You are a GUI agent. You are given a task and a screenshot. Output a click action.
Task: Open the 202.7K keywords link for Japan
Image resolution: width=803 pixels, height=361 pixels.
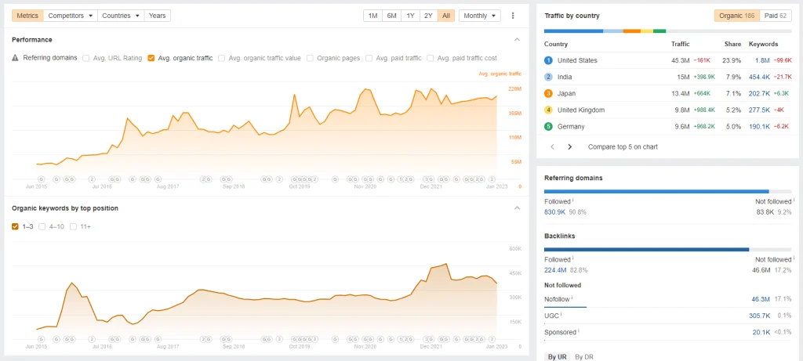click(758, 93)
